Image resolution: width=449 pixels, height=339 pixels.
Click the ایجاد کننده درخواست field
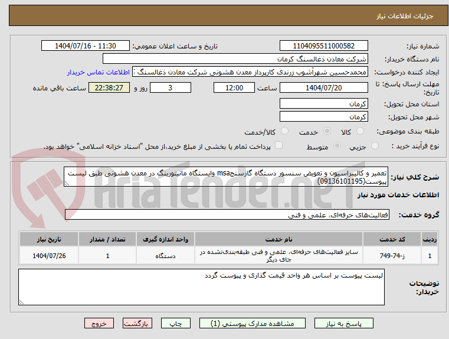coord(250,72)
